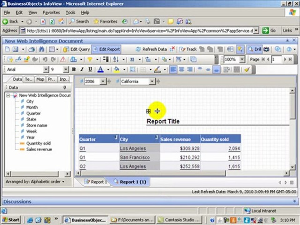Click the Go to first page icon
The width and height of the screenshot is (300, 225).
tap(263, 59)
